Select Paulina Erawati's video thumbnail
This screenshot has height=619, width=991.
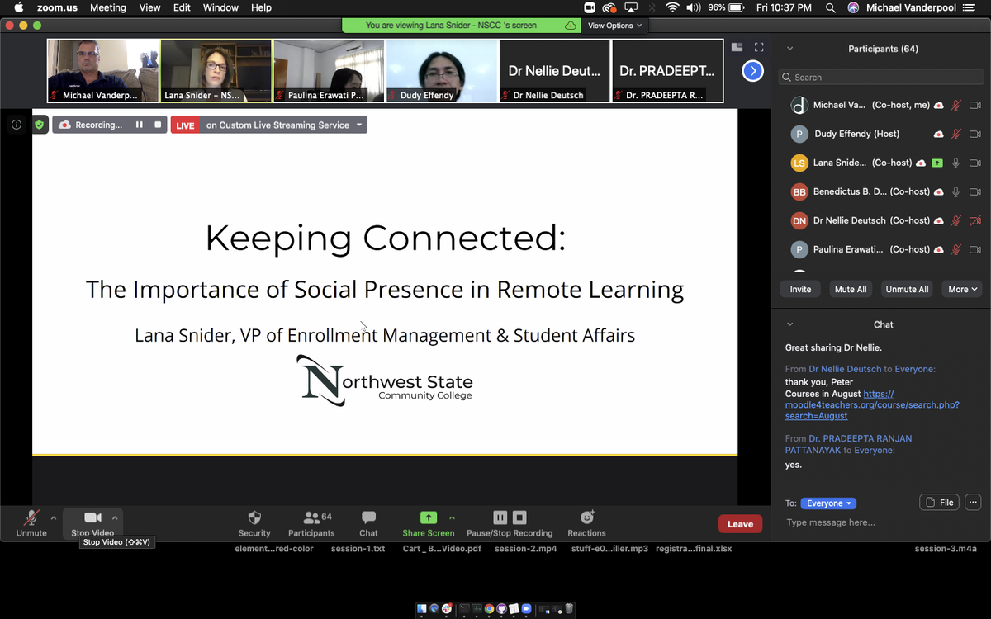pyautogui.click(x=329, y=71)
